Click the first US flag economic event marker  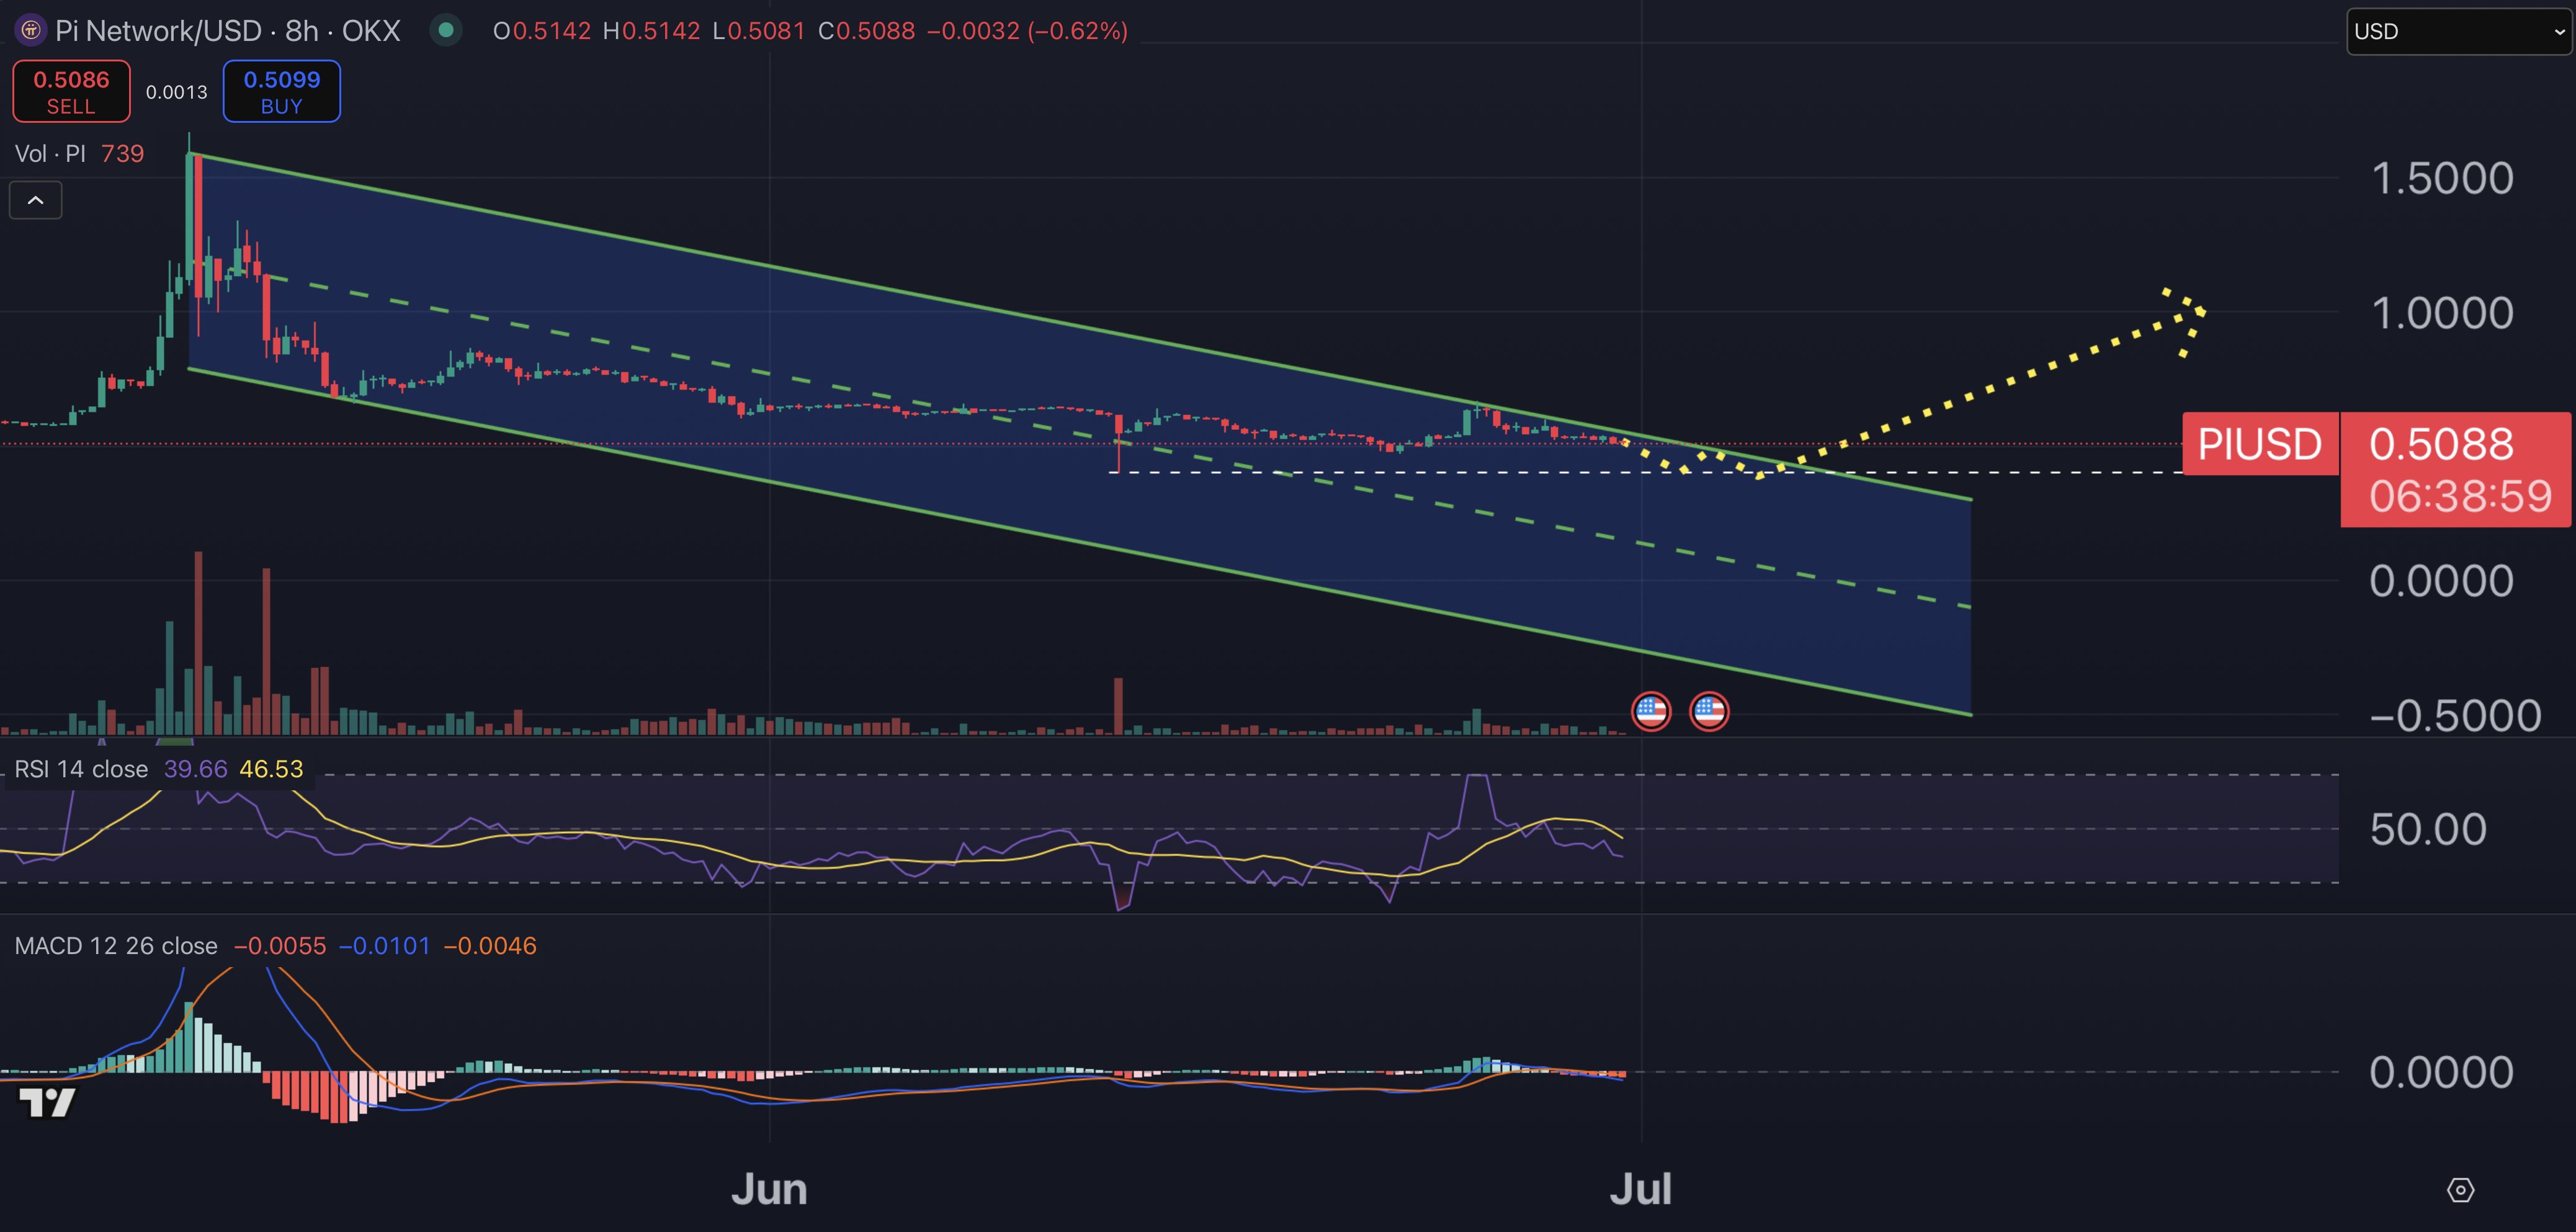pos(1651,710)
